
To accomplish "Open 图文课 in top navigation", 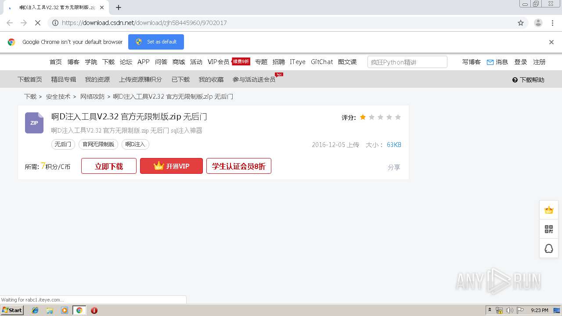I will pyautogui.click(x=347, y=62).
